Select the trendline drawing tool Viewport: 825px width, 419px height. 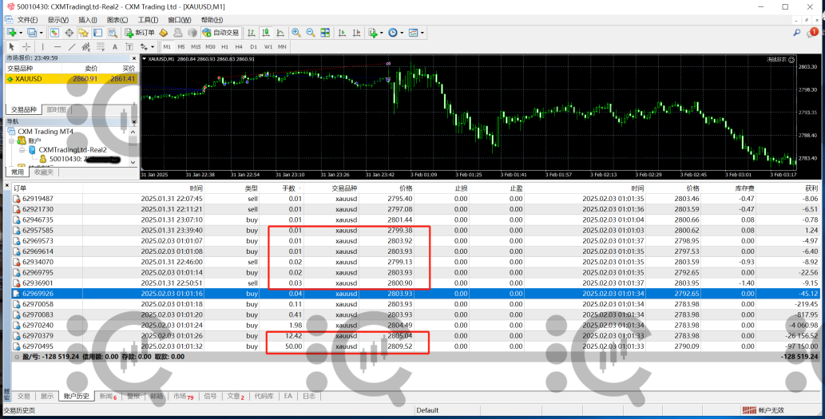click(71, 47)
